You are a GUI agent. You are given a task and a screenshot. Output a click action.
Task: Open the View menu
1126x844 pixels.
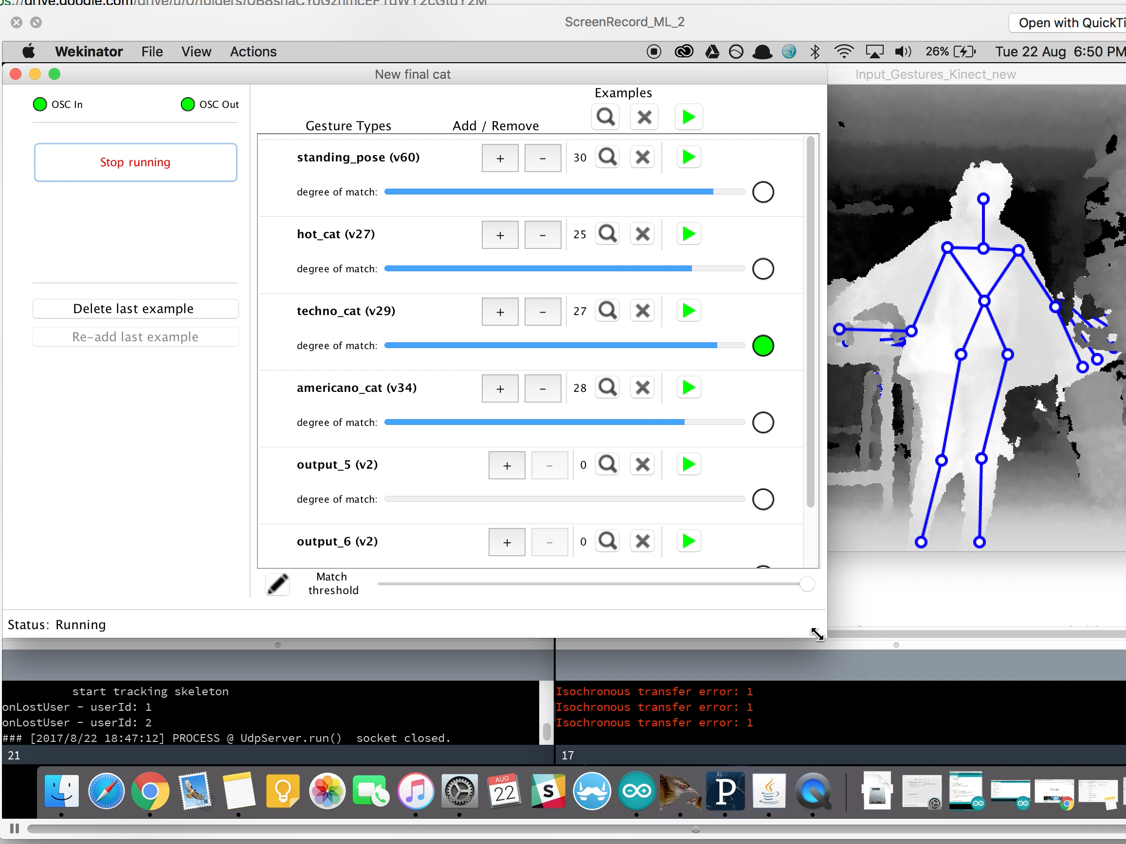[196, 52]
